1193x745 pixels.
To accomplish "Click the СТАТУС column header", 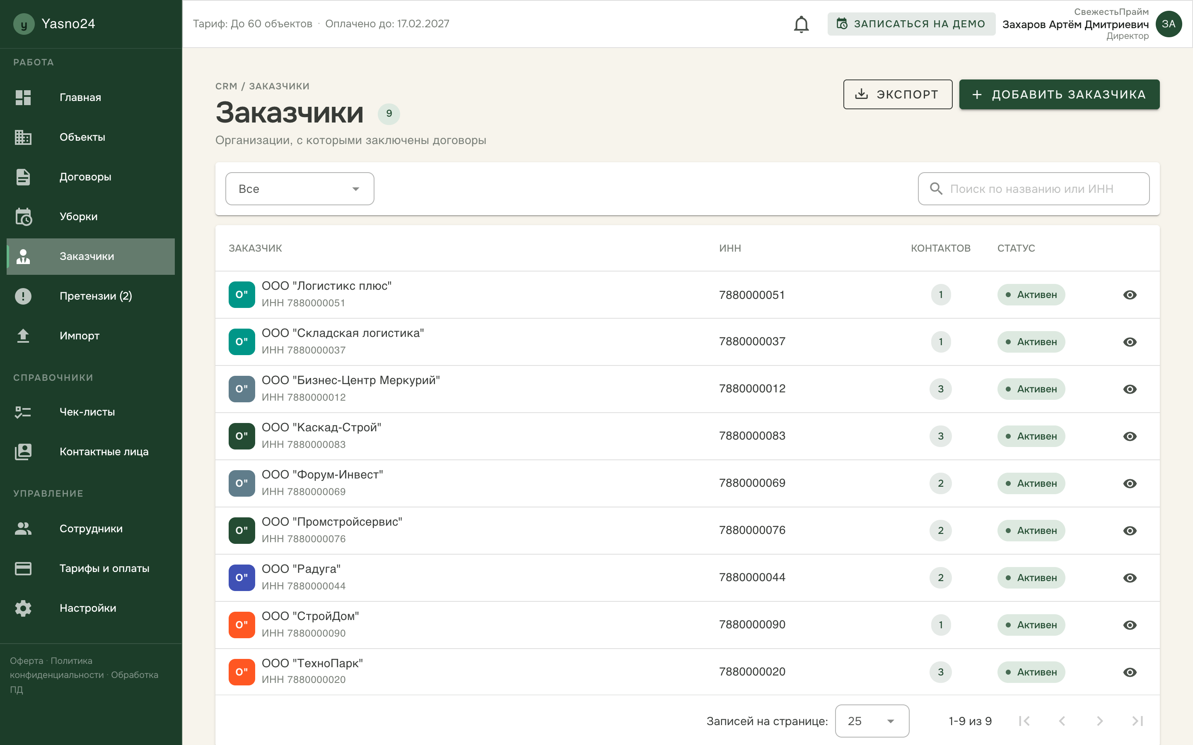I will (x=1016, y=248).
